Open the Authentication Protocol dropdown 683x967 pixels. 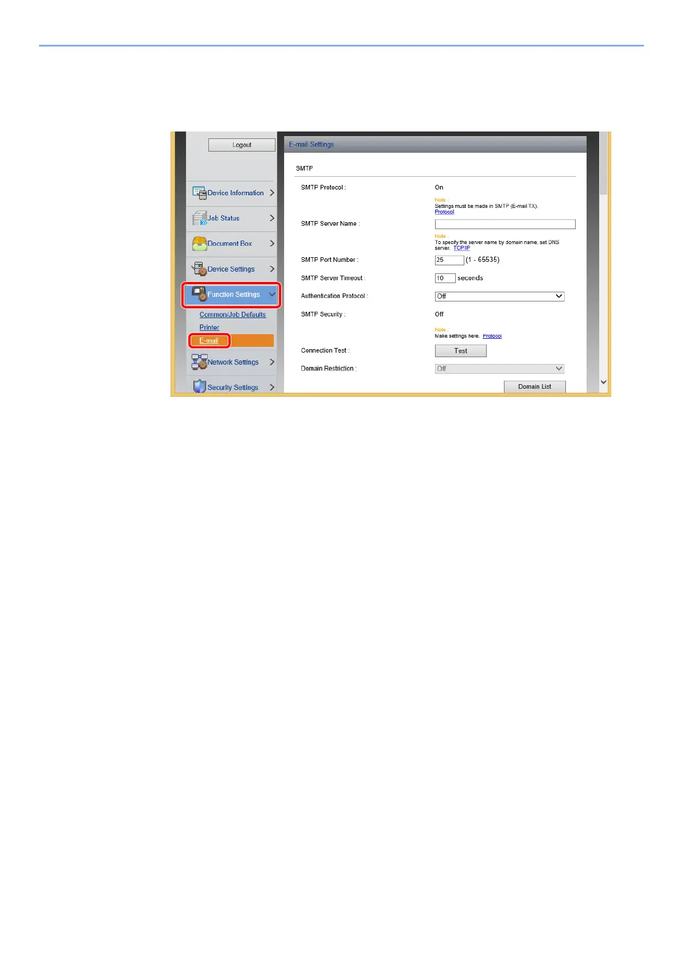click(x=499, y=296)
